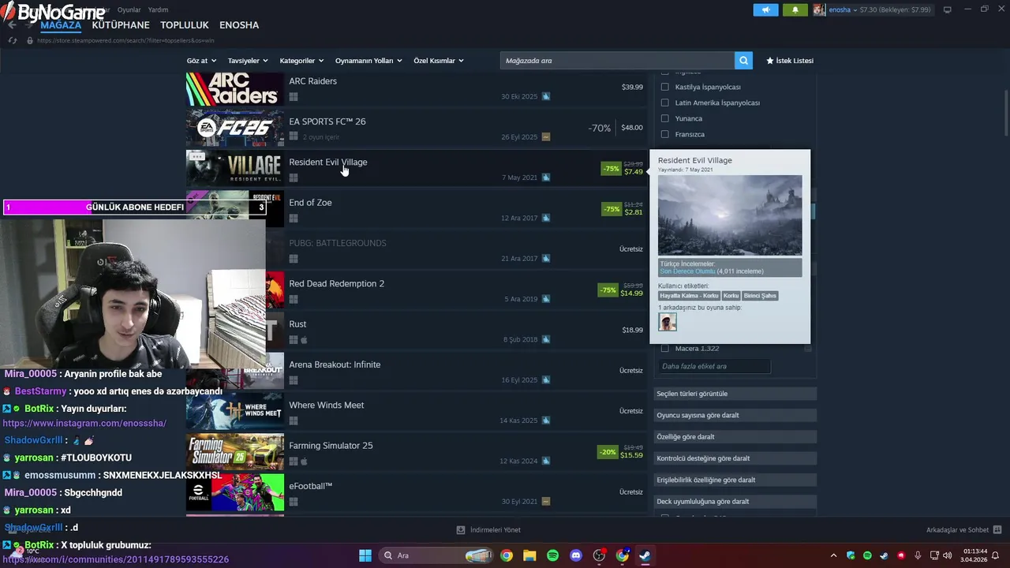Click the Birinci Şahıs tag in tooltip
This screenshot has height=568, width=1010.
[x=761, y=296]
